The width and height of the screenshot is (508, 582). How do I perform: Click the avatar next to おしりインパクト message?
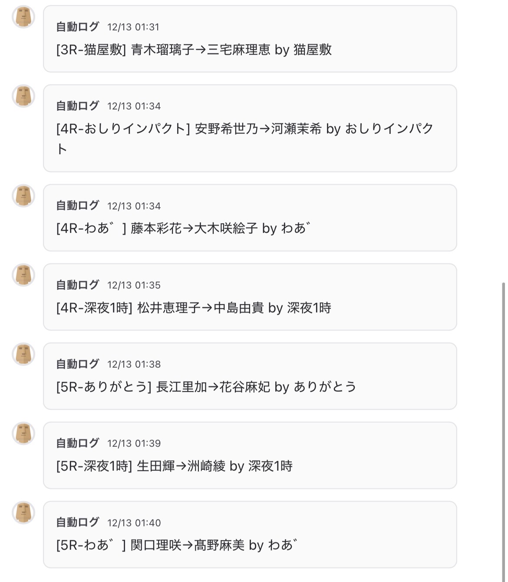[23, 96]
